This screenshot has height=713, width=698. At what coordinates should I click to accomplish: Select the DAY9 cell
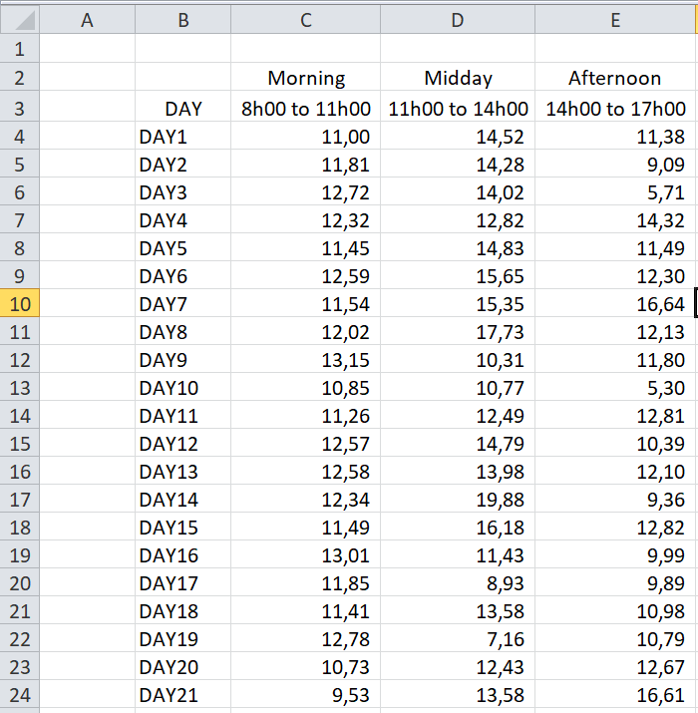click(x=182, y=359)
